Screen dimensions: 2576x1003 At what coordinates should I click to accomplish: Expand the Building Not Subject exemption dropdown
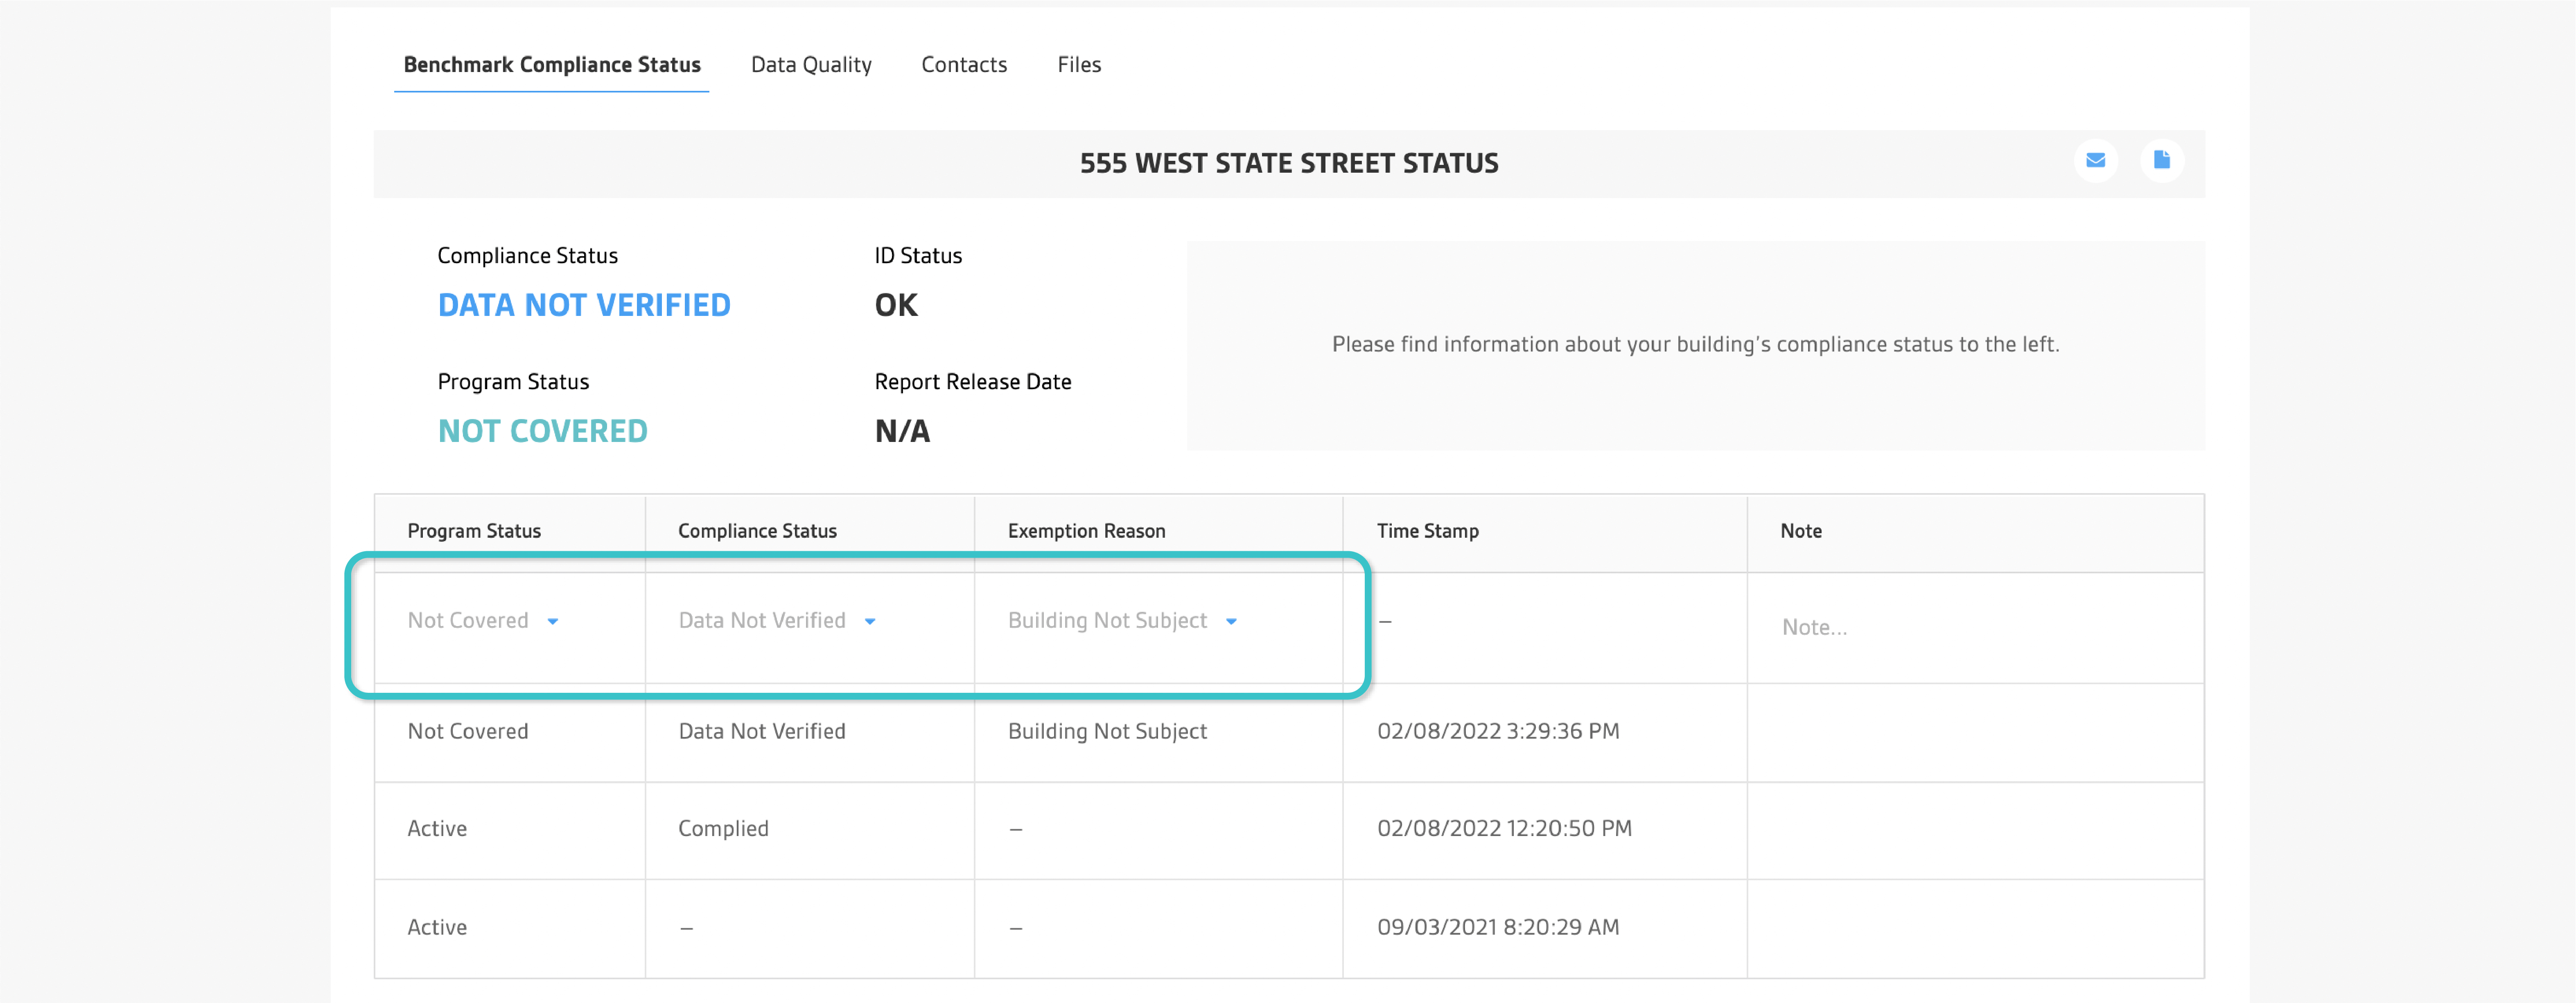tap(1122, 621)
